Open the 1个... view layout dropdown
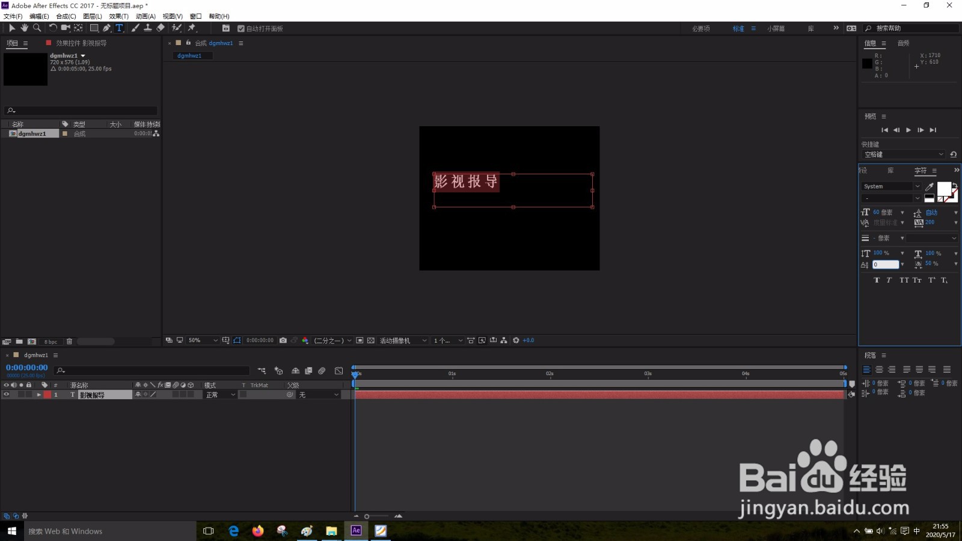Viewport: 962px width, 541px height. [448, 340]
